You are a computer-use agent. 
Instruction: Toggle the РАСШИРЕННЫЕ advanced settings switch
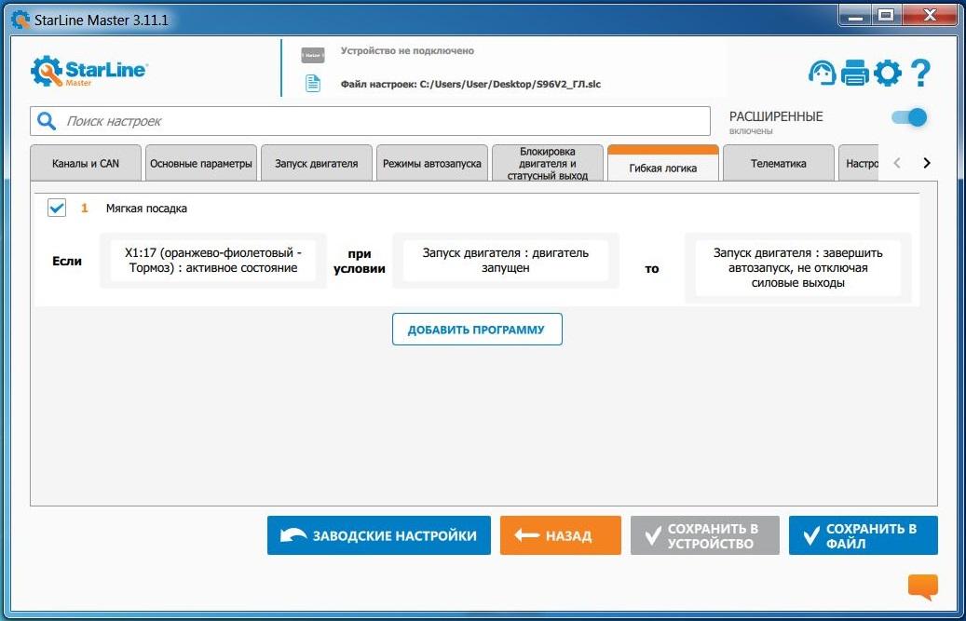point(909,117)
